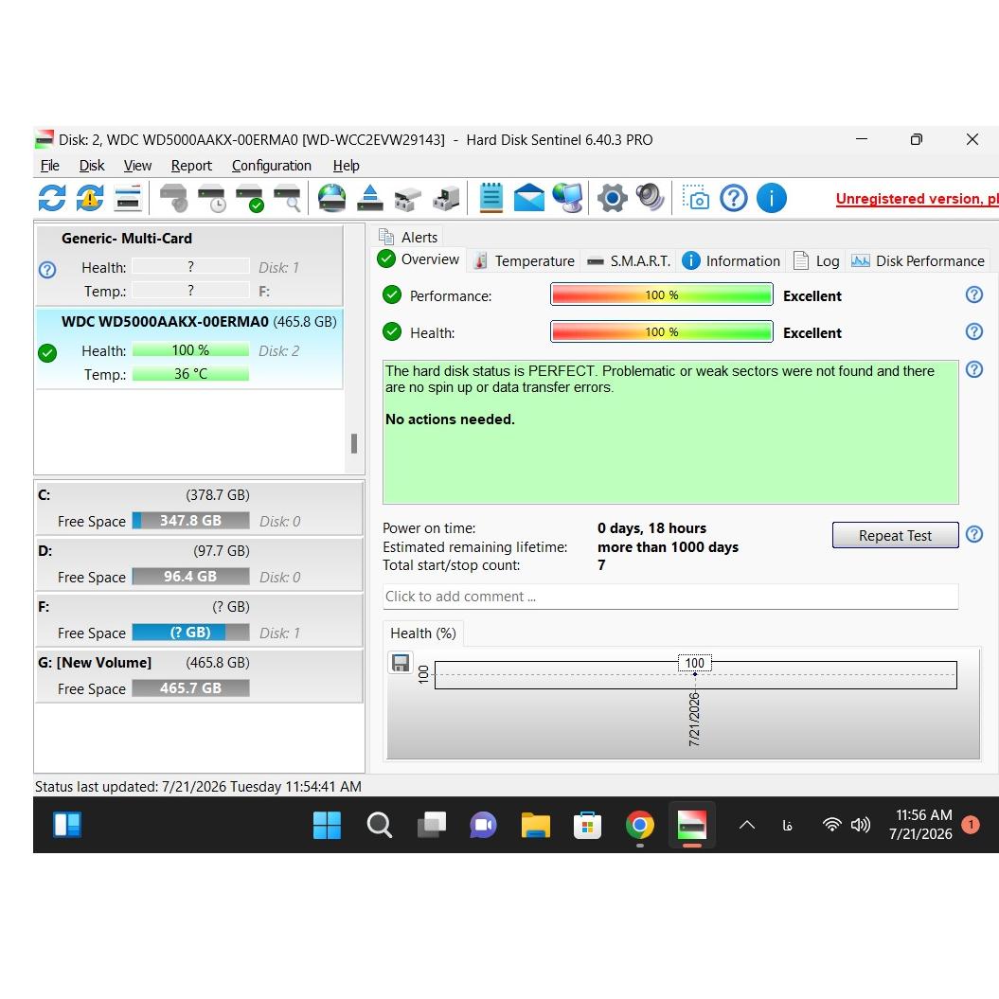
Task: Click the blue Refresh arrows toolbar icon
Action: point(51,198)
